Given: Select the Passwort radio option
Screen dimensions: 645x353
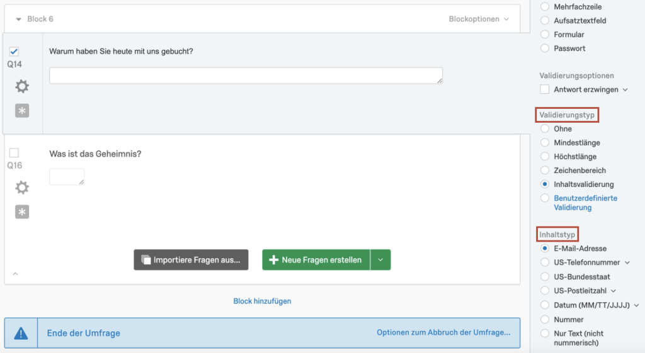Looking at the screenshot, I should pyautogui.click(x=545, y=48).
